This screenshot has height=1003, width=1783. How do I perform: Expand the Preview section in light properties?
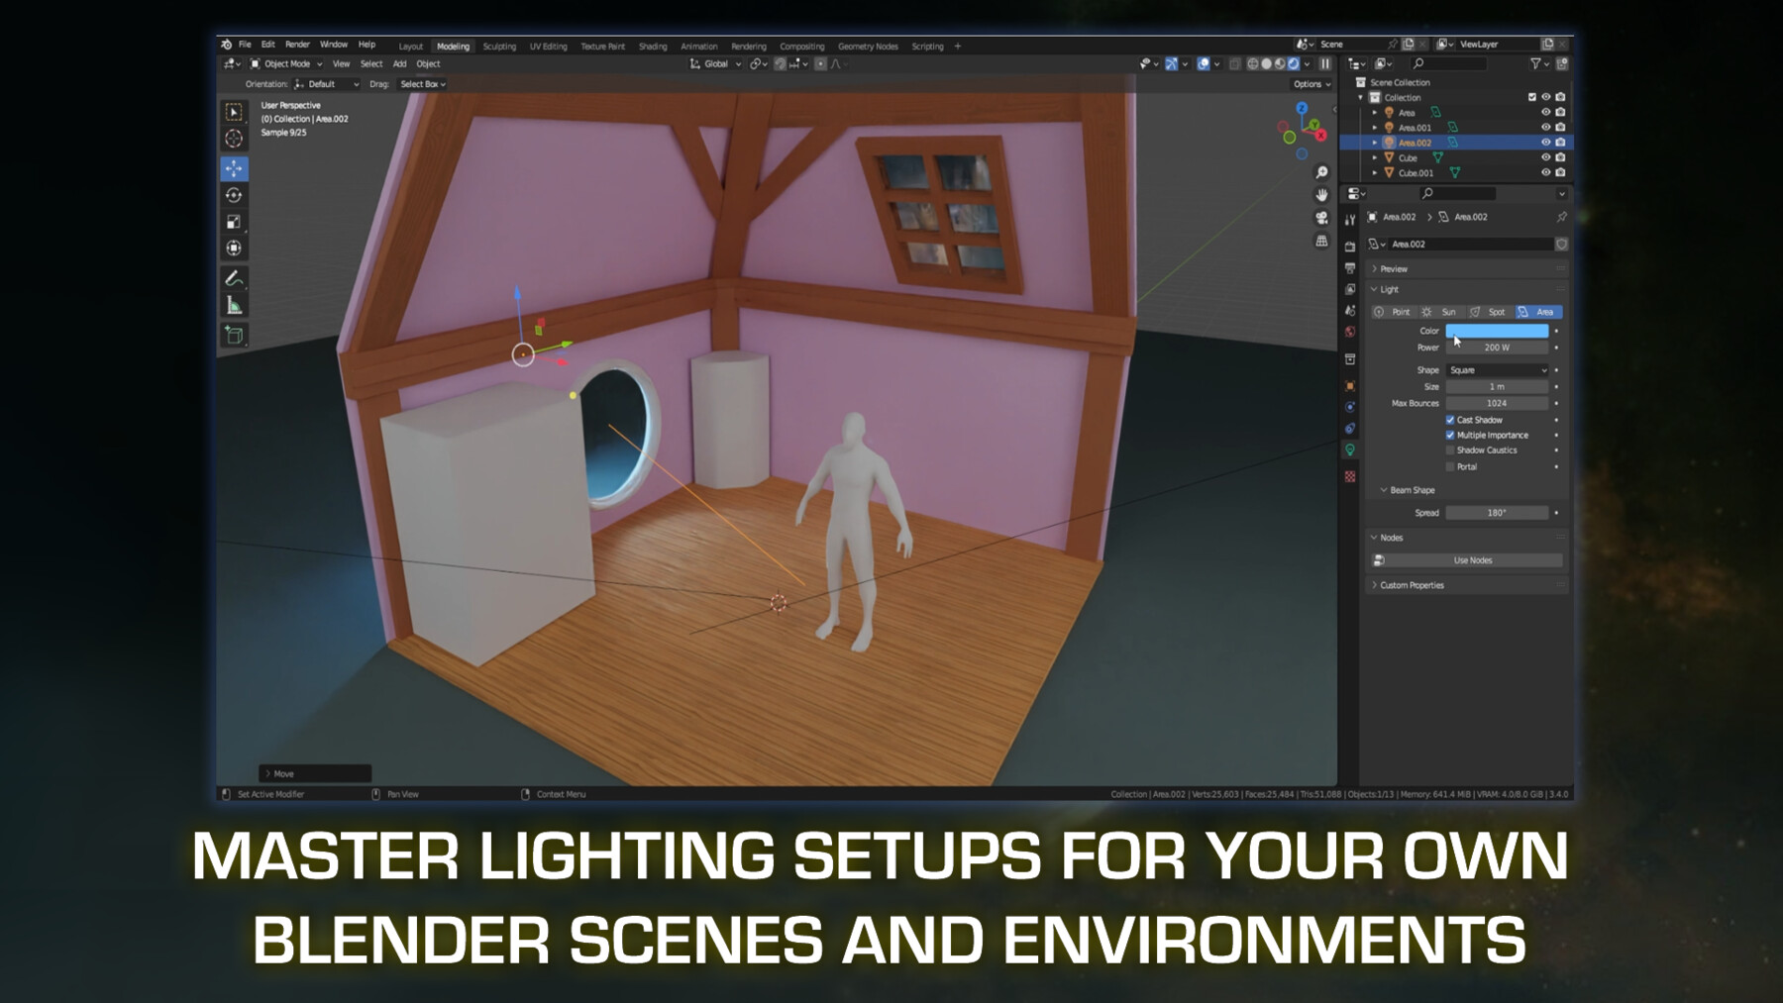pyautogui.click(x=1391, y=268)
